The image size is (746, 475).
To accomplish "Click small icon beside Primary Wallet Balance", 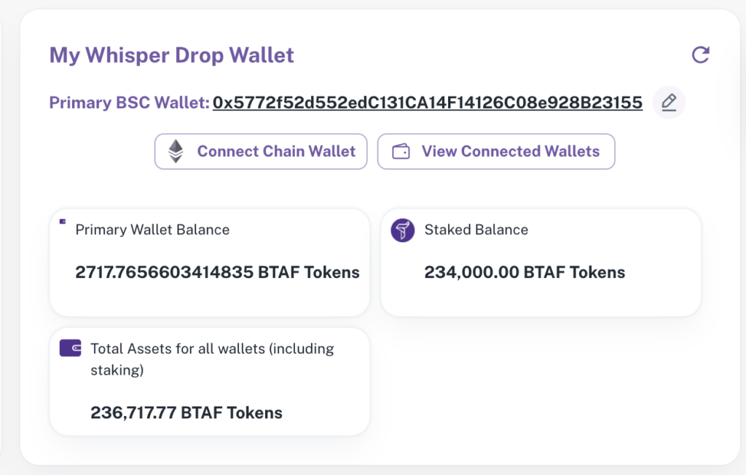I will tap(63, 221).
